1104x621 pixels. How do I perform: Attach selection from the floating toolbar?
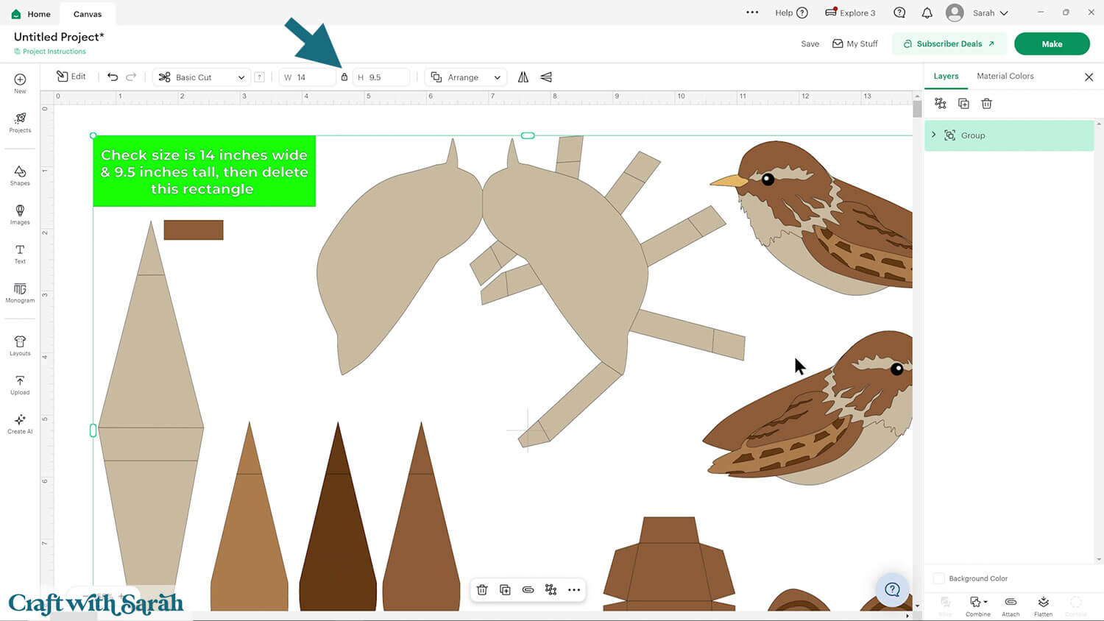pos(528,589)
